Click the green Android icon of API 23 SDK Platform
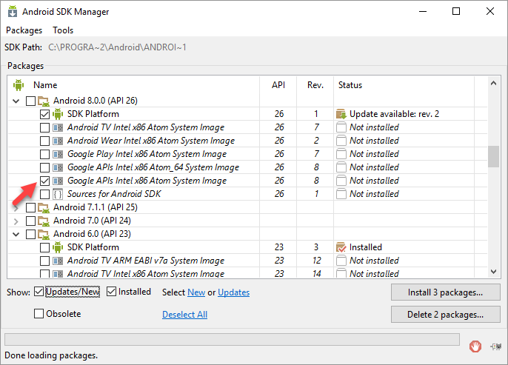This screenshot has height=365, width=508. (x=58, y=247)
